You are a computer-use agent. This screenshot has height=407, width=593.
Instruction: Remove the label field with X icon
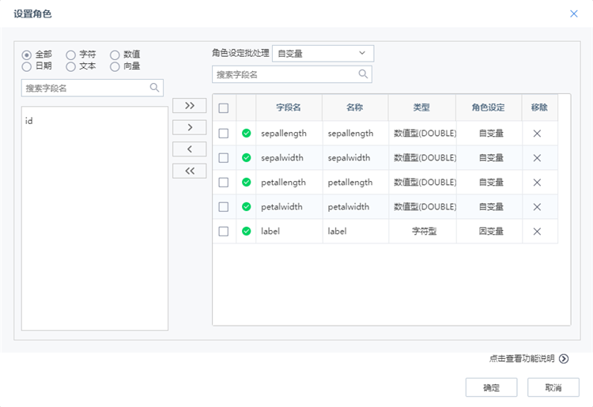pyautogui.click(x=537, y=232)
